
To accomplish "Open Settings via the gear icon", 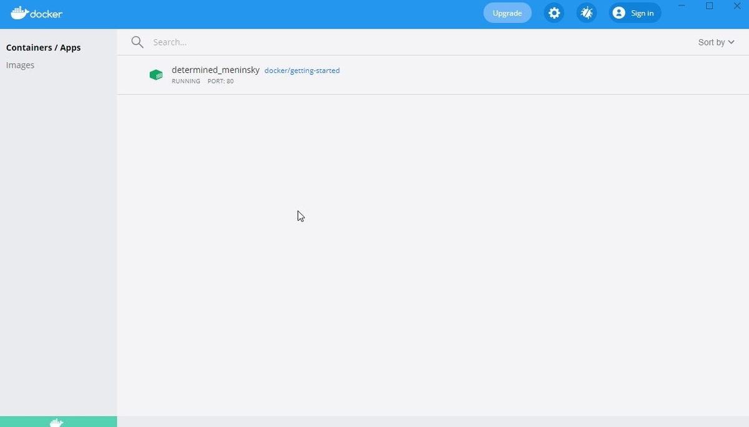I will 554,13.
